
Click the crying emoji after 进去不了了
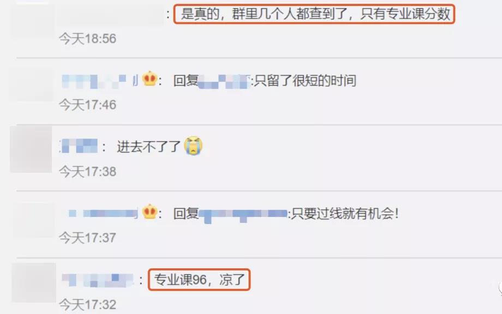[x=193, y=146]
